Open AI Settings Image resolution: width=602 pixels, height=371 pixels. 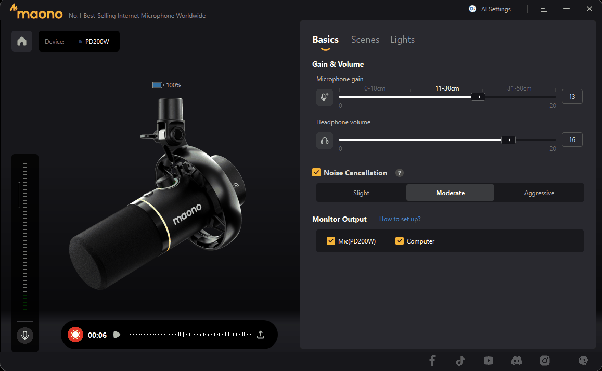click(490, 9)
